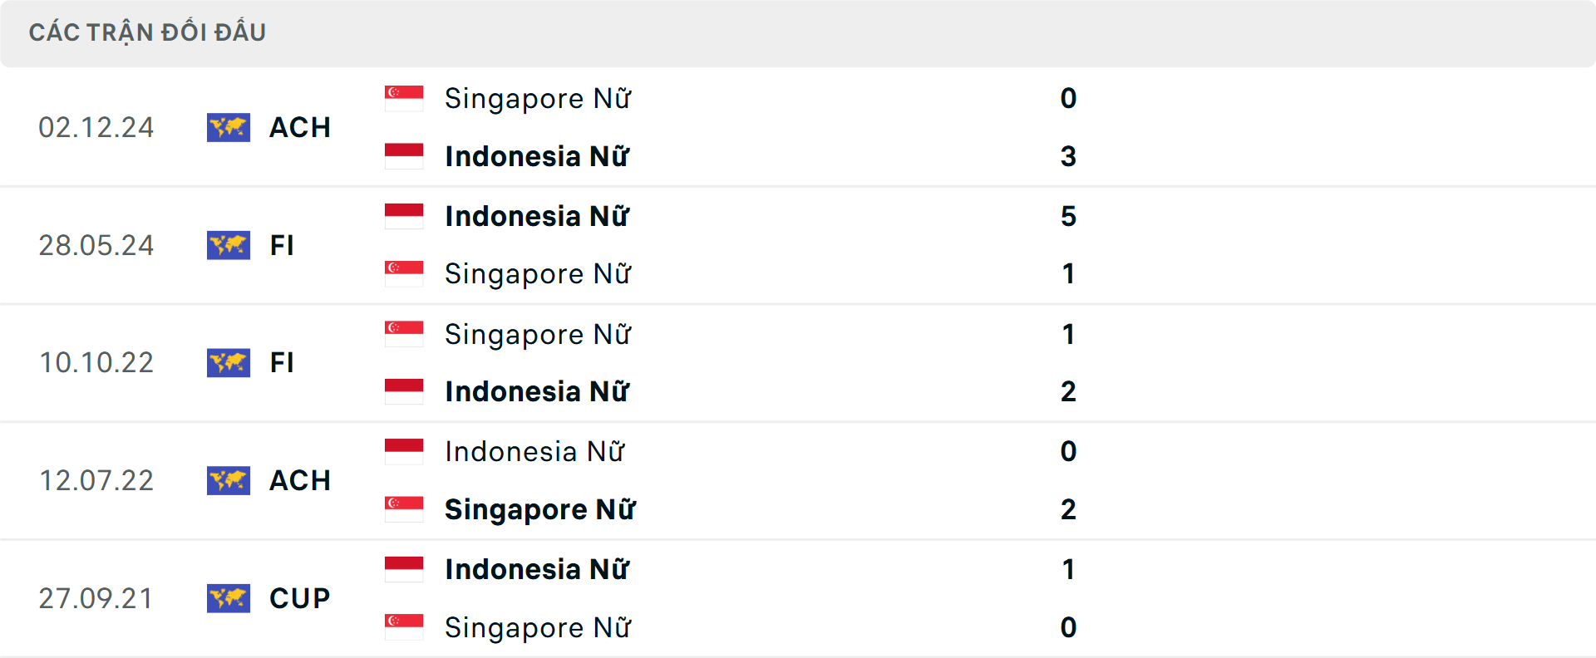Screen dimensions: 1596x658
Task: Click the score 0 in the bottom match row
Action: coord(1069,627)
